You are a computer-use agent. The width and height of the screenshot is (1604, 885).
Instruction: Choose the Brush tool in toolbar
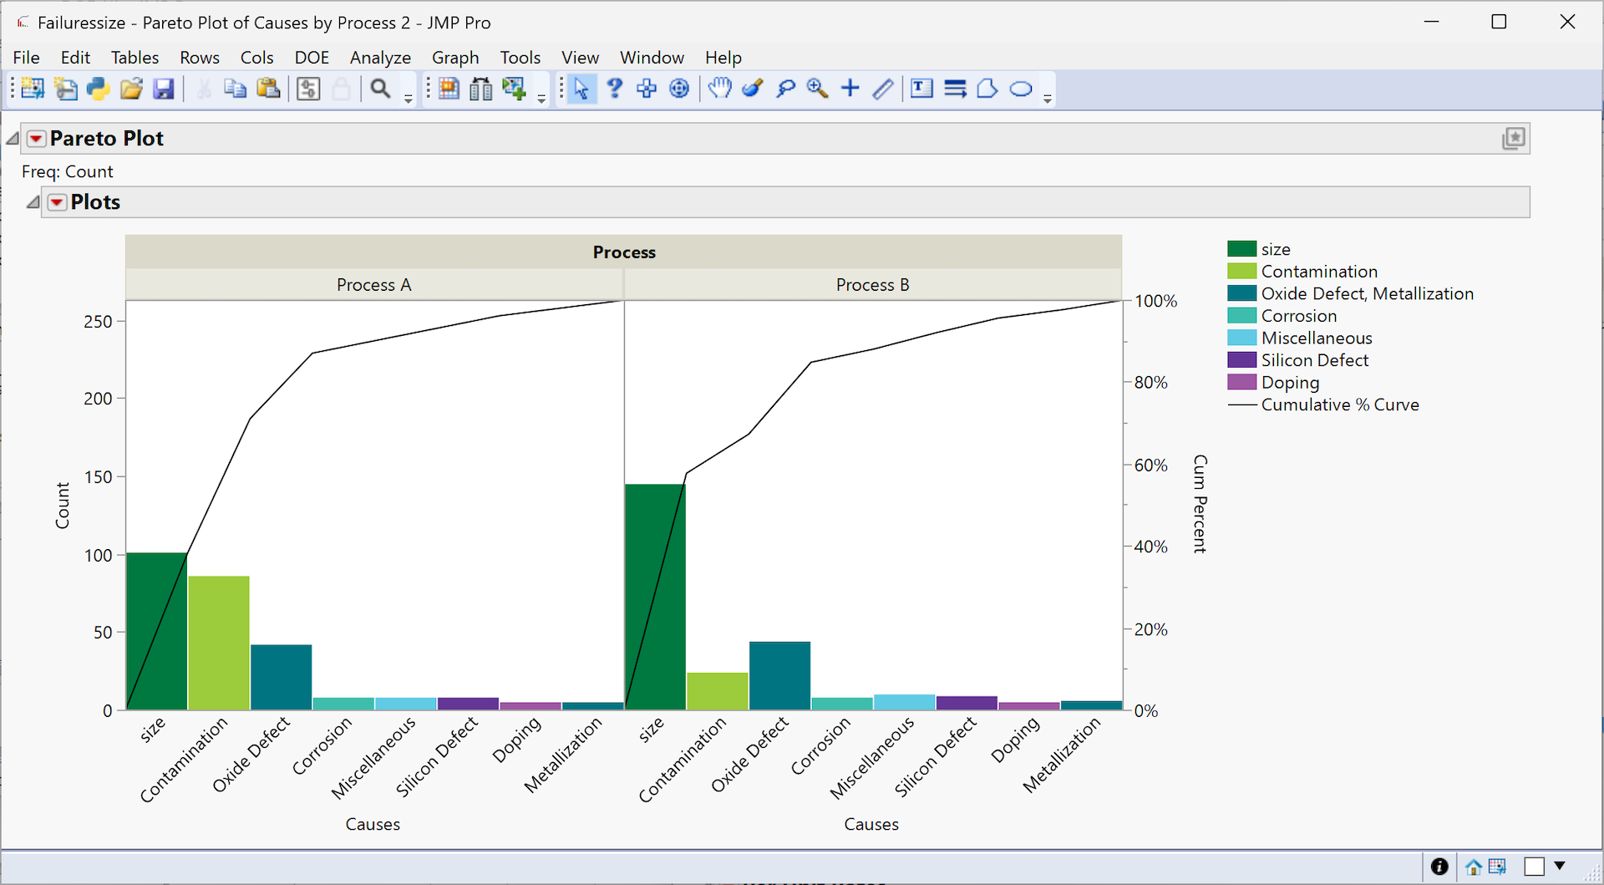pos(753,89)
